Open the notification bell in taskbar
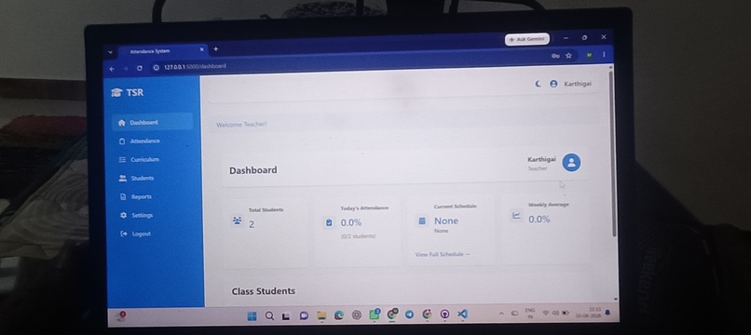Image resolution: width=751 pixels, height=335 pixels. point(608,312)
